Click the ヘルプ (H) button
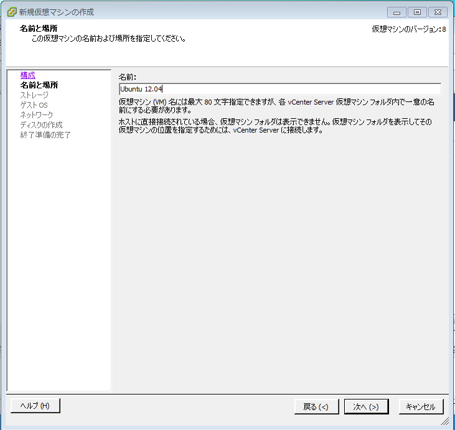455x430 pixels. 35,406
